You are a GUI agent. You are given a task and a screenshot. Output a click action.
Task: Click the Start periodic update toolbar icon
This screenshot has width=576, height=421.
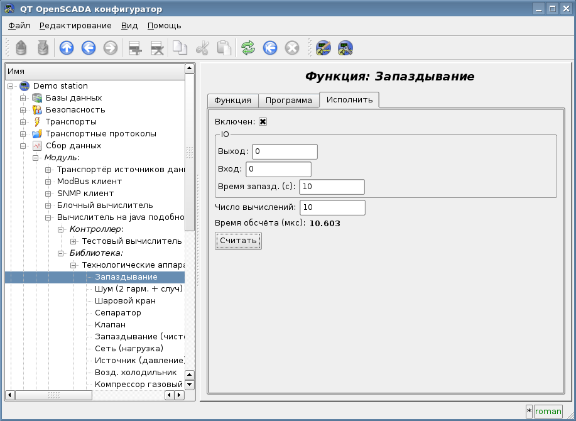[x=270, y=48]
